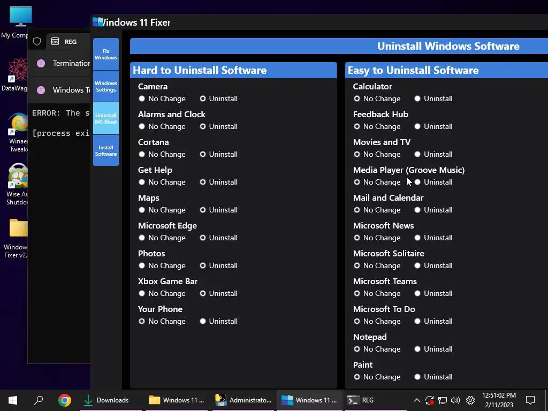Open Windows Fixer v2 desktop folder
Image resolution: width=548 pixels, height=411 pixels.
click(14, 238)
